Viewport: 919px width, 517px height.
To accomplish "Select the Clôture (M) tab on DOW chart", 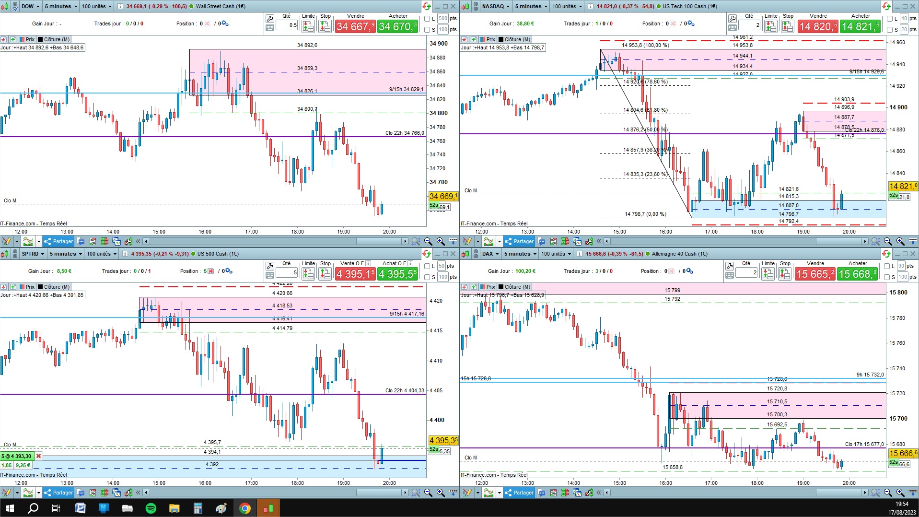I will (54, 39).
